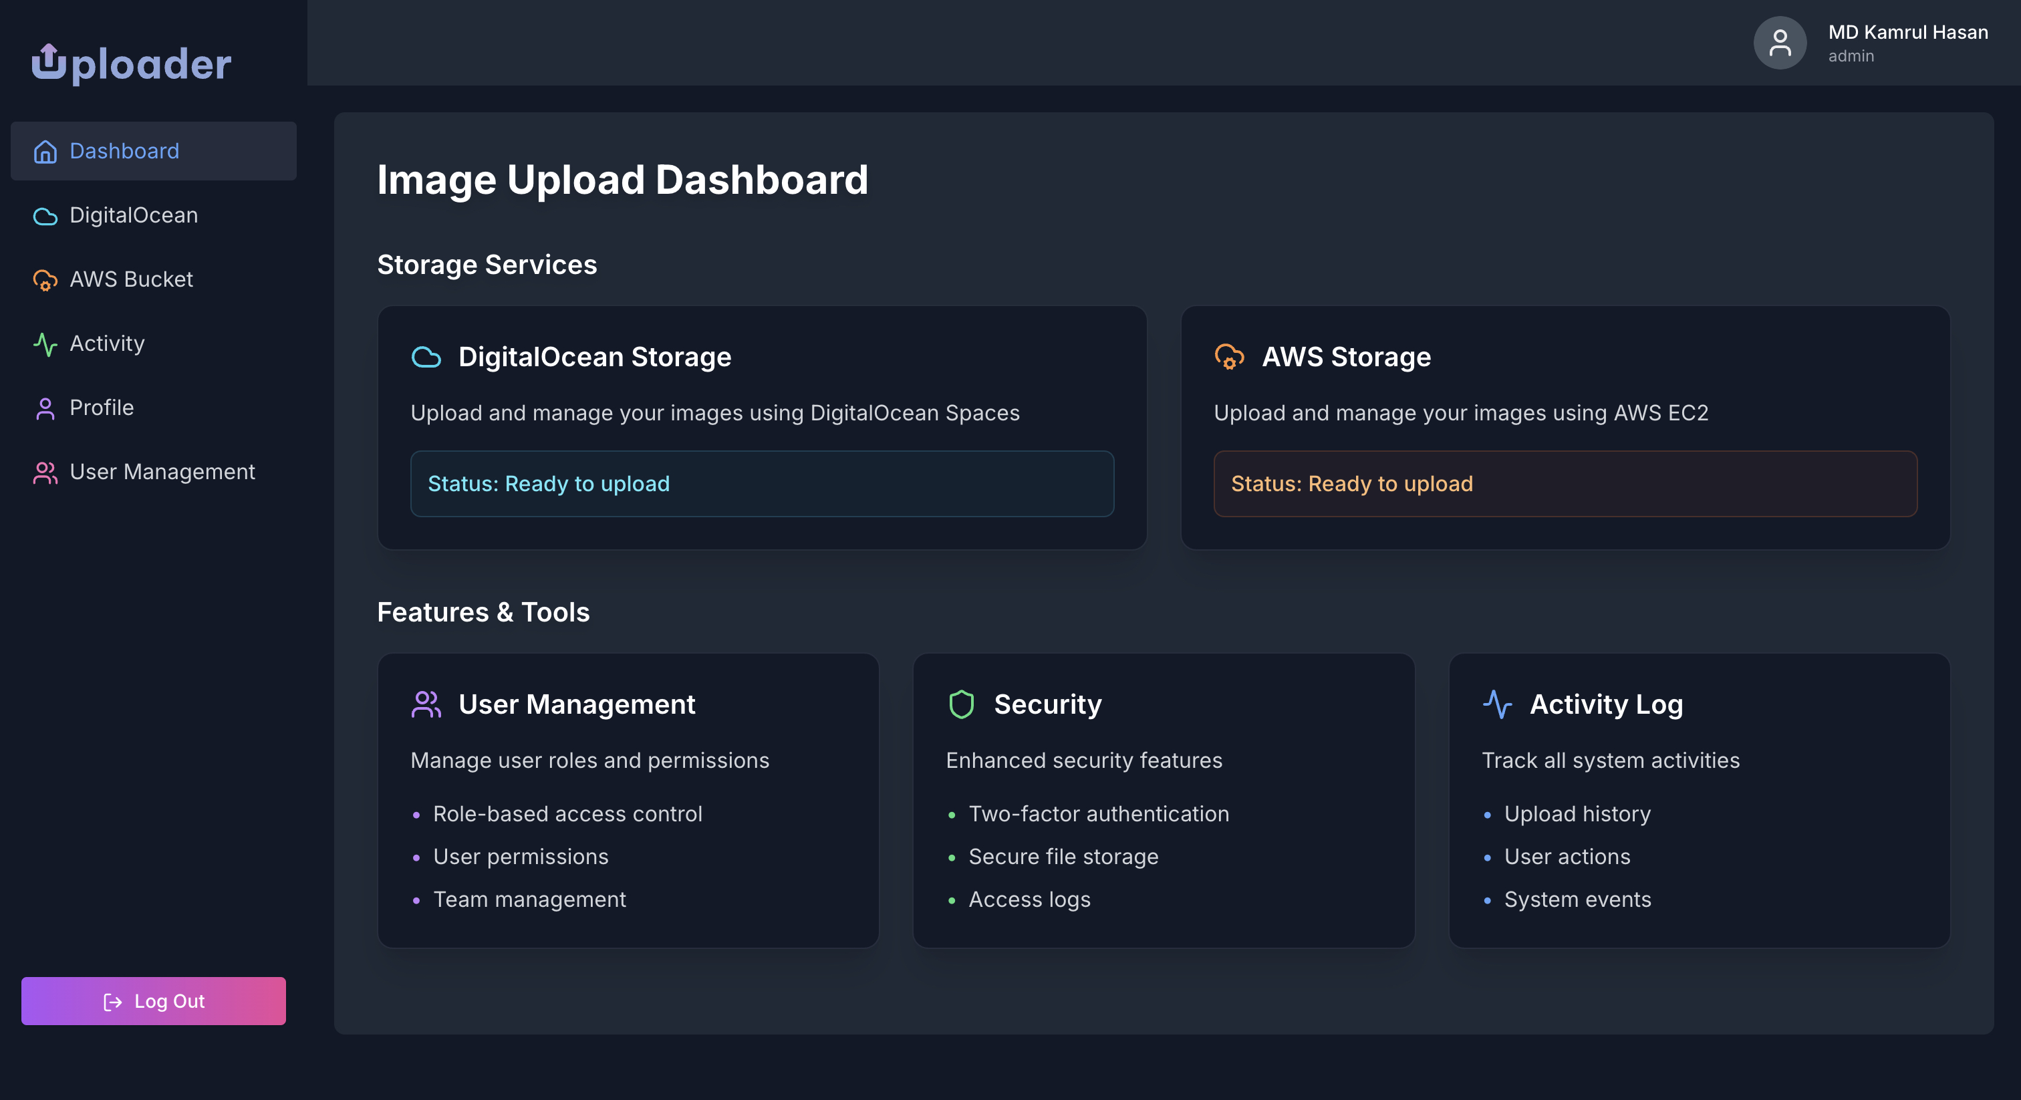Click 'Role-based access control' list item
The image size is (2021, 1100).
coord(567,815)
